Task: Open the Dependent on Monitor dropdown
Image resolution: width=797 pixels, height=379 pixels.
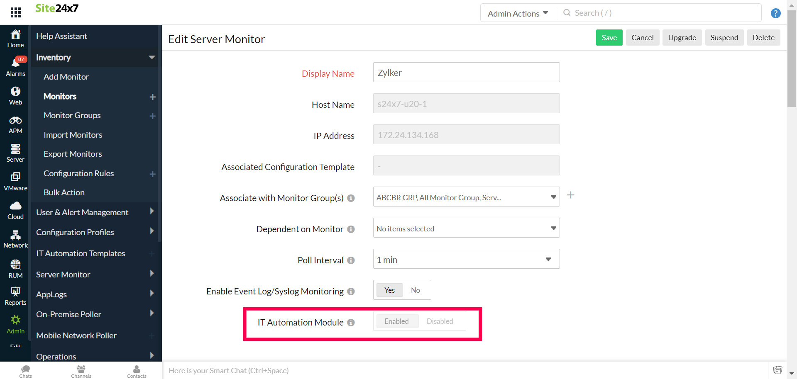Action: 466,228
